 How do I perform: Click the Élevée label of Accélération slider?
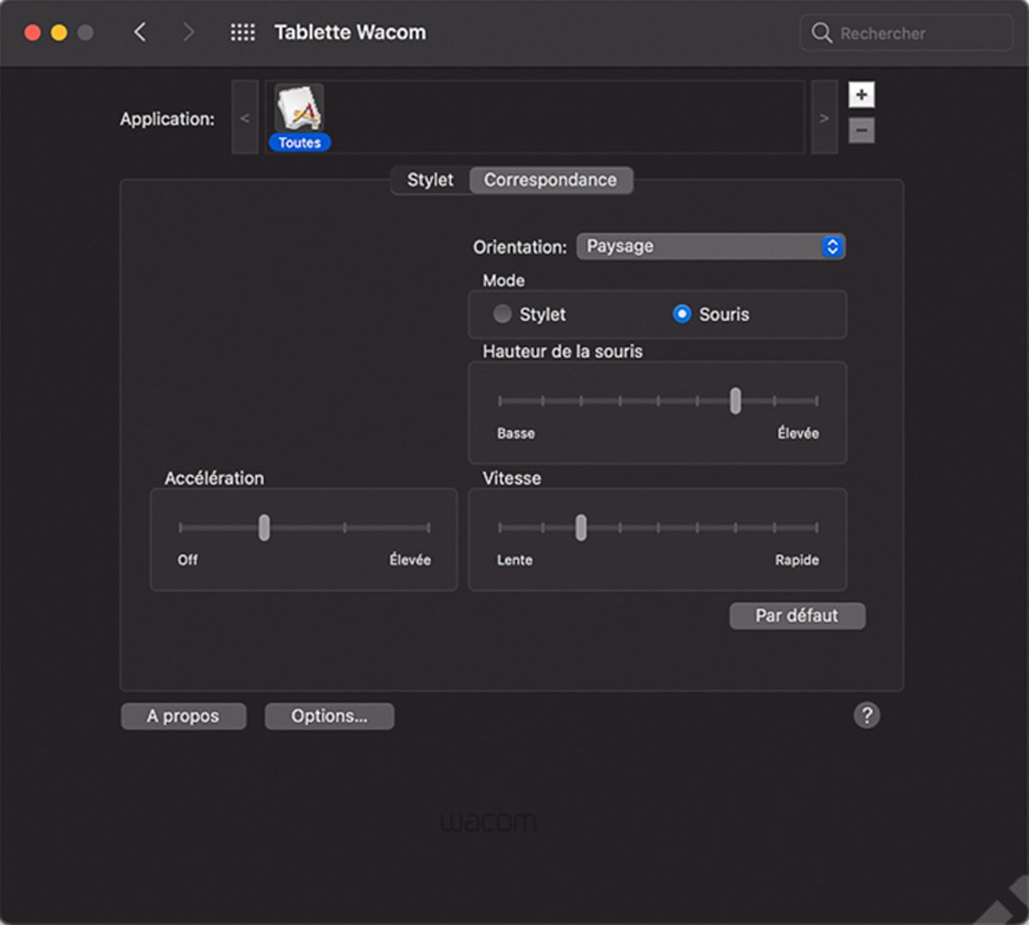[410, 560]
